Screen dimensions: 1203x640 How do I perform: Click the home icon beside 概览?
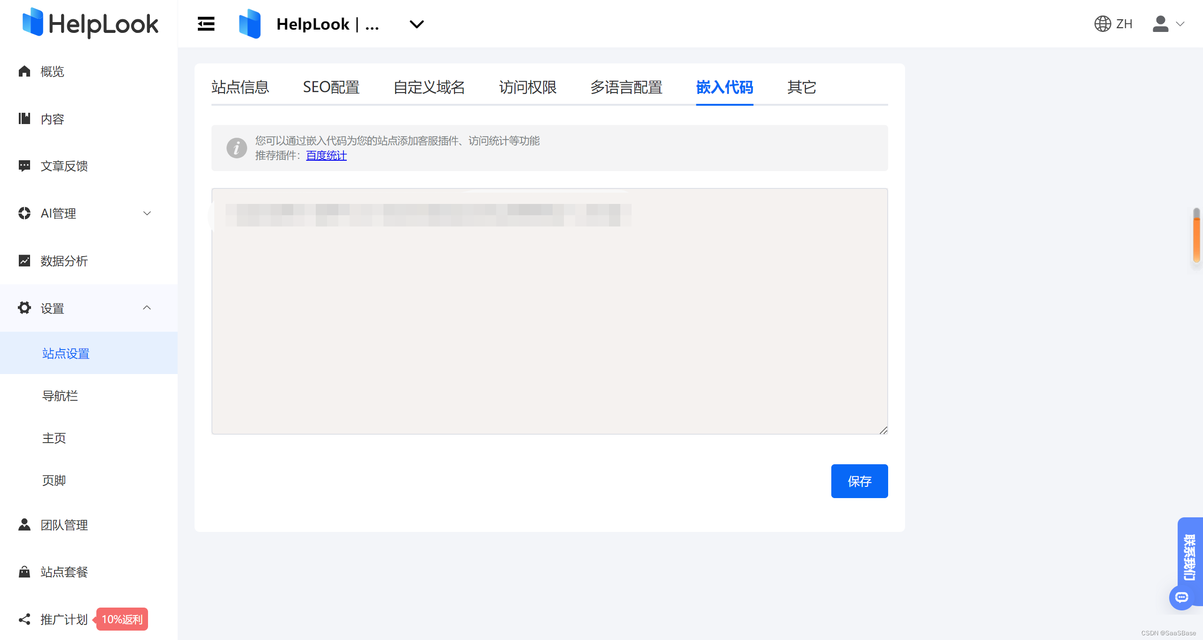pyautogui.click(x=24, y=71)
